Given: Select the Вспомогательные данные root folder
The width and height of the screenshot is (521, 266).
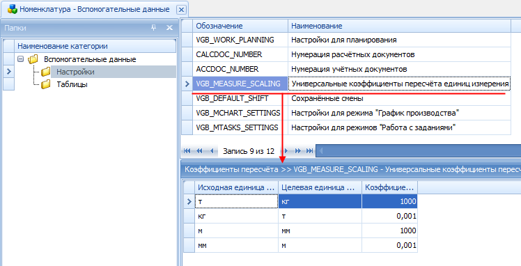Looking at the screenshot, I should tap(90, 59).
